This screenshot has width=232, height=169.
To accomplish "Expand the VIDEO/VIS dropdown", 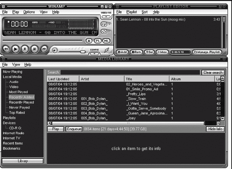I will 106,16.
